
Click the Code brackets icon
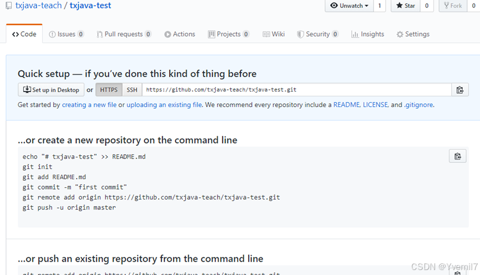click(16, 34)
